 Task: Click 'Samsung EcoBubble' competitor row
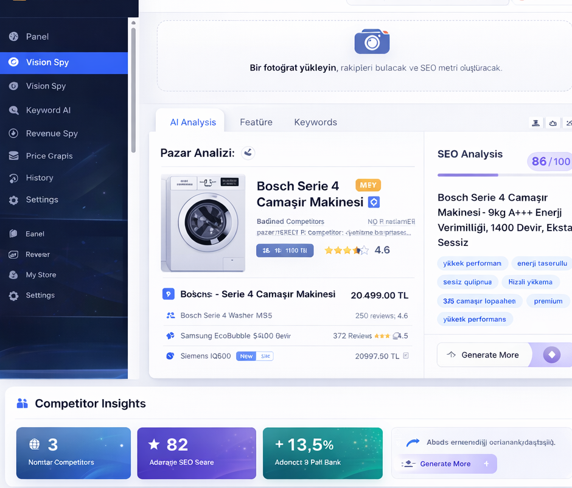(288, 336)
